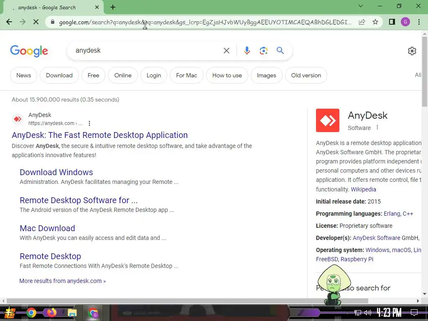This screenshot has height=321, width=428.
Task: Open the Windows Start button
Action: coord(10,313)
